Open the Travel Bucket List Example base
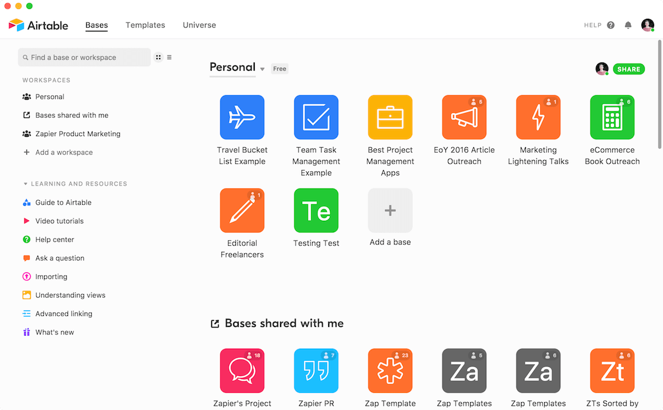663x410 pixels. 242,117
